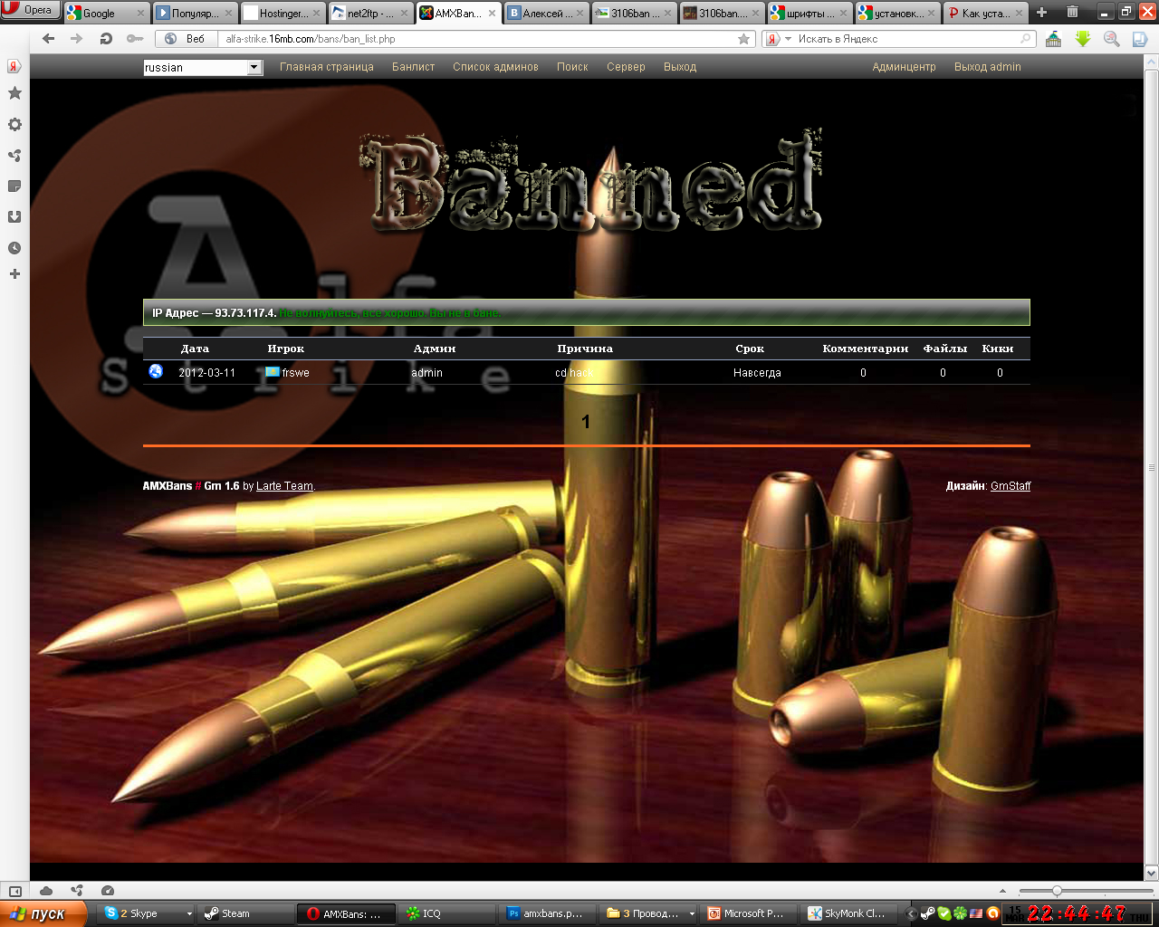
Task: Adjust the page zoom slider
Action: [x=1057, y=891]
